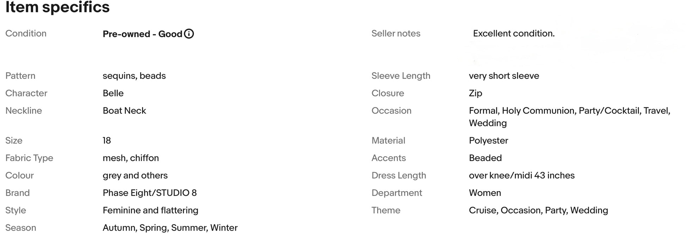Image resolution: width=686 pixels, height=237 pixels.
Task: Click the Phase Eight/STUDIO 8 brand value
Action: click(x=149, y=193)
